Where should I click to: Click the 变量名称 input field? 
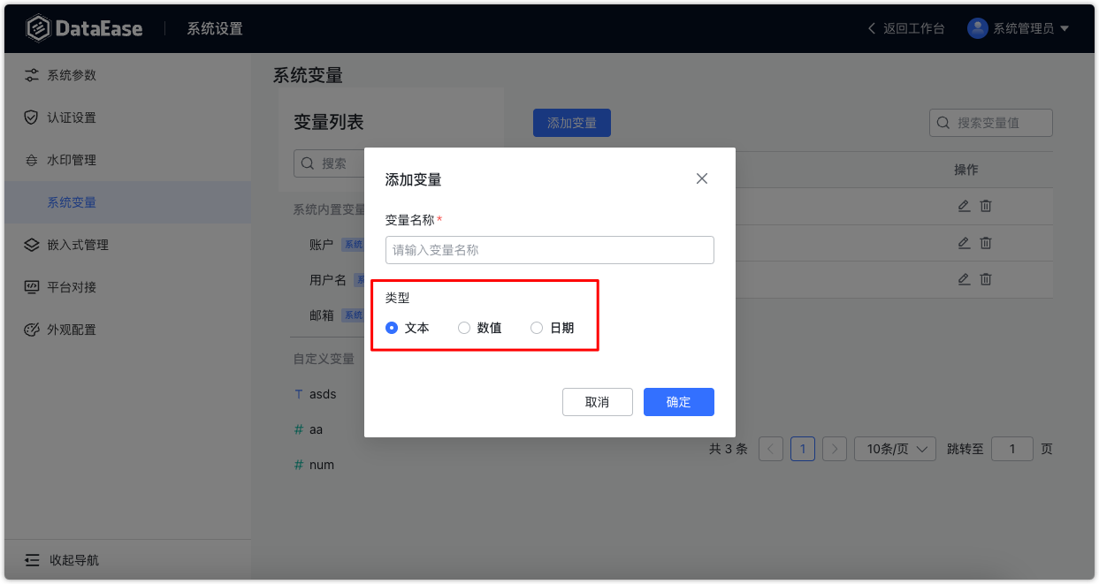click(549, 250)
